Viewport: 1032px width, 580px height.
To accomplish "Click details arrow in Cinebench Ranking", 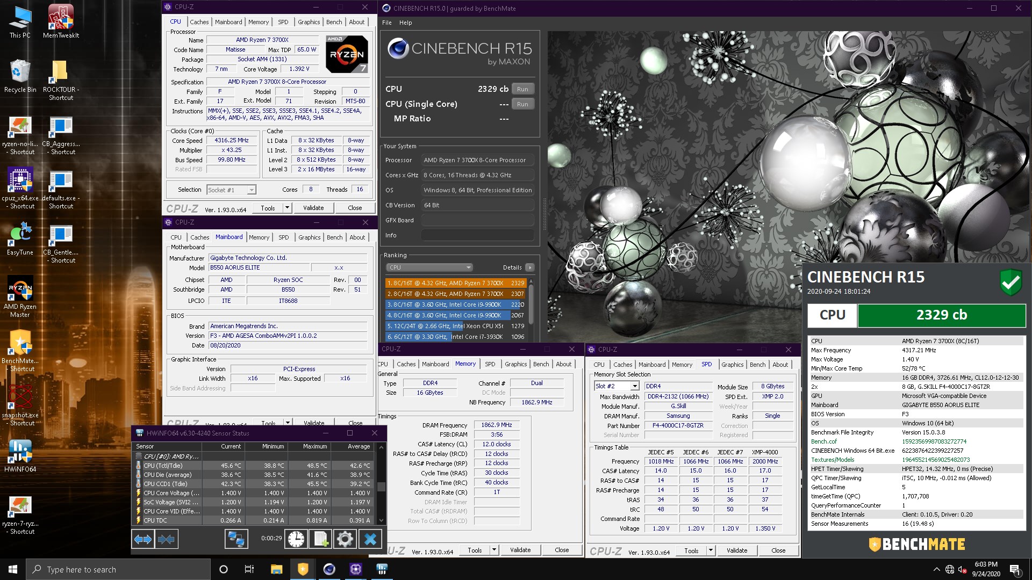I will tap(530, 267).
